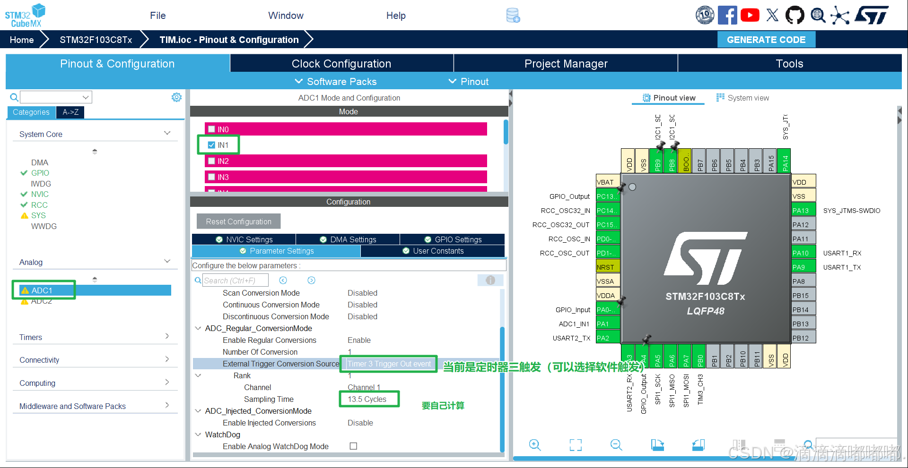Click the ST logo in header
The image size is (908, 468).
(x=872, y=15)
